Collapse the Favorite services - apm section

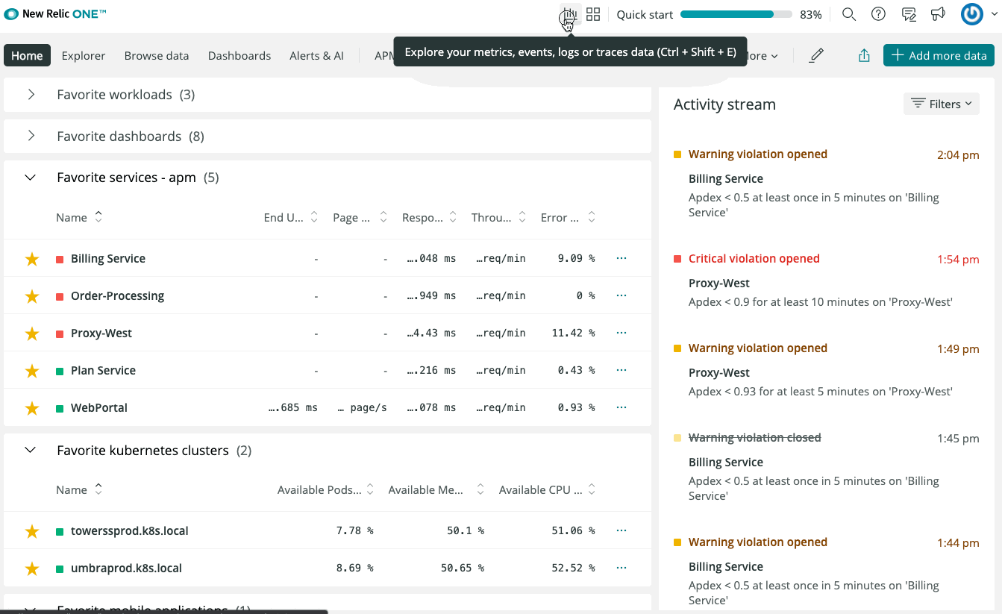click(31, 178)
